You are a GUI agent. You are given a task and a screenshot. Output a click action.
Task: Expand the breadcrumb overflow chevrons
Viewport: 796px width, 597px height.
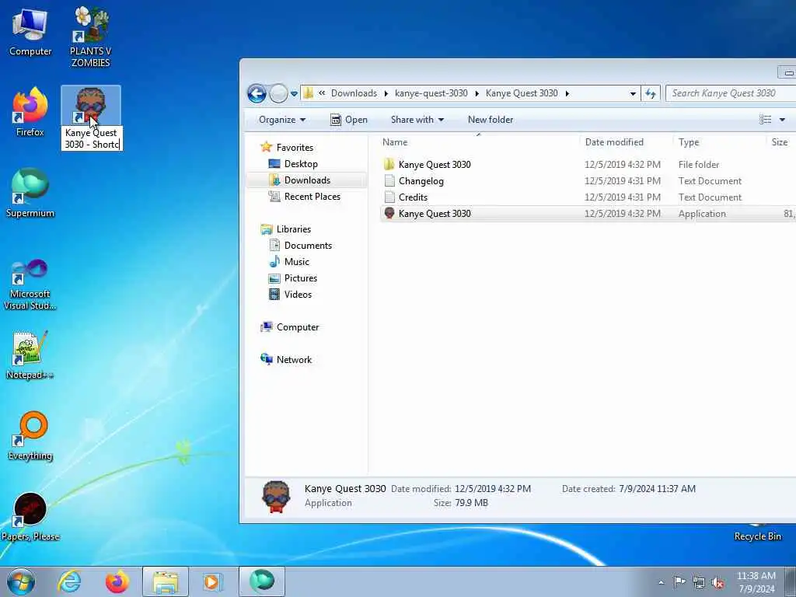pos(322,93)
